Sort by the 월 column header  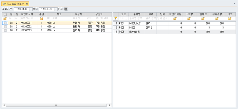coord(11,14)
